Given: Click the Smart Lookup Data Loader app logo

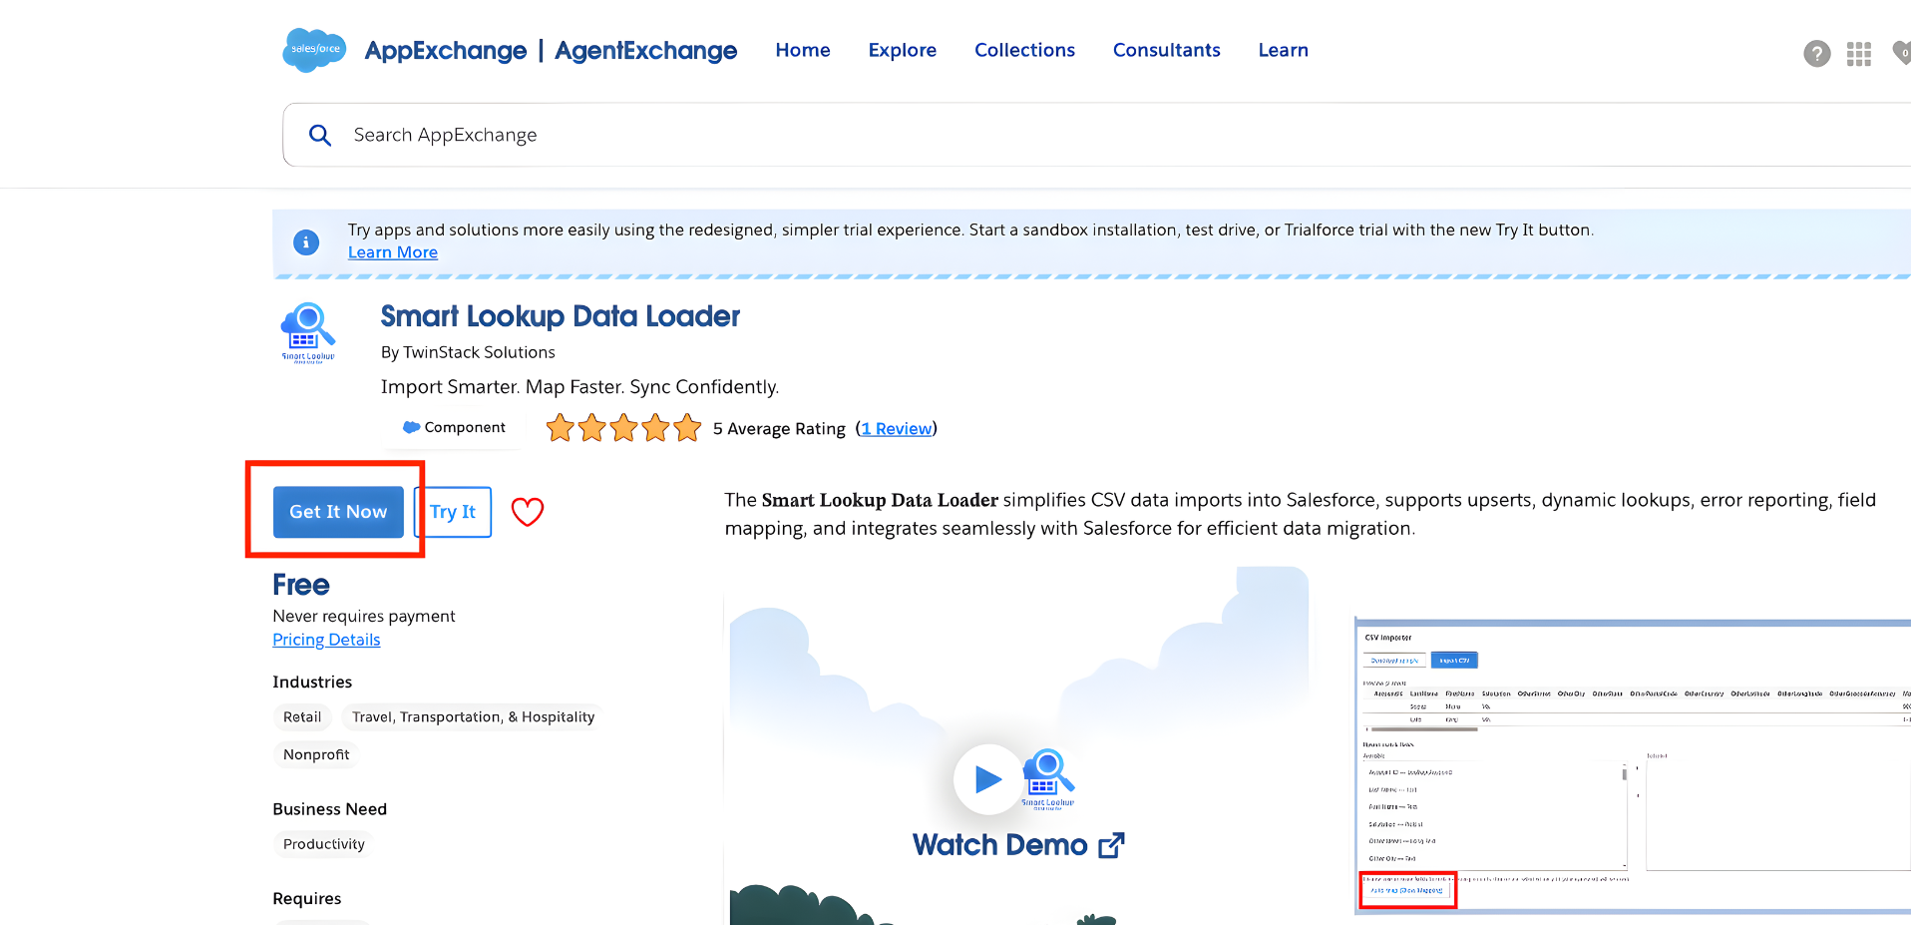Looking at the screenshot, I should (x=307, y=331).
